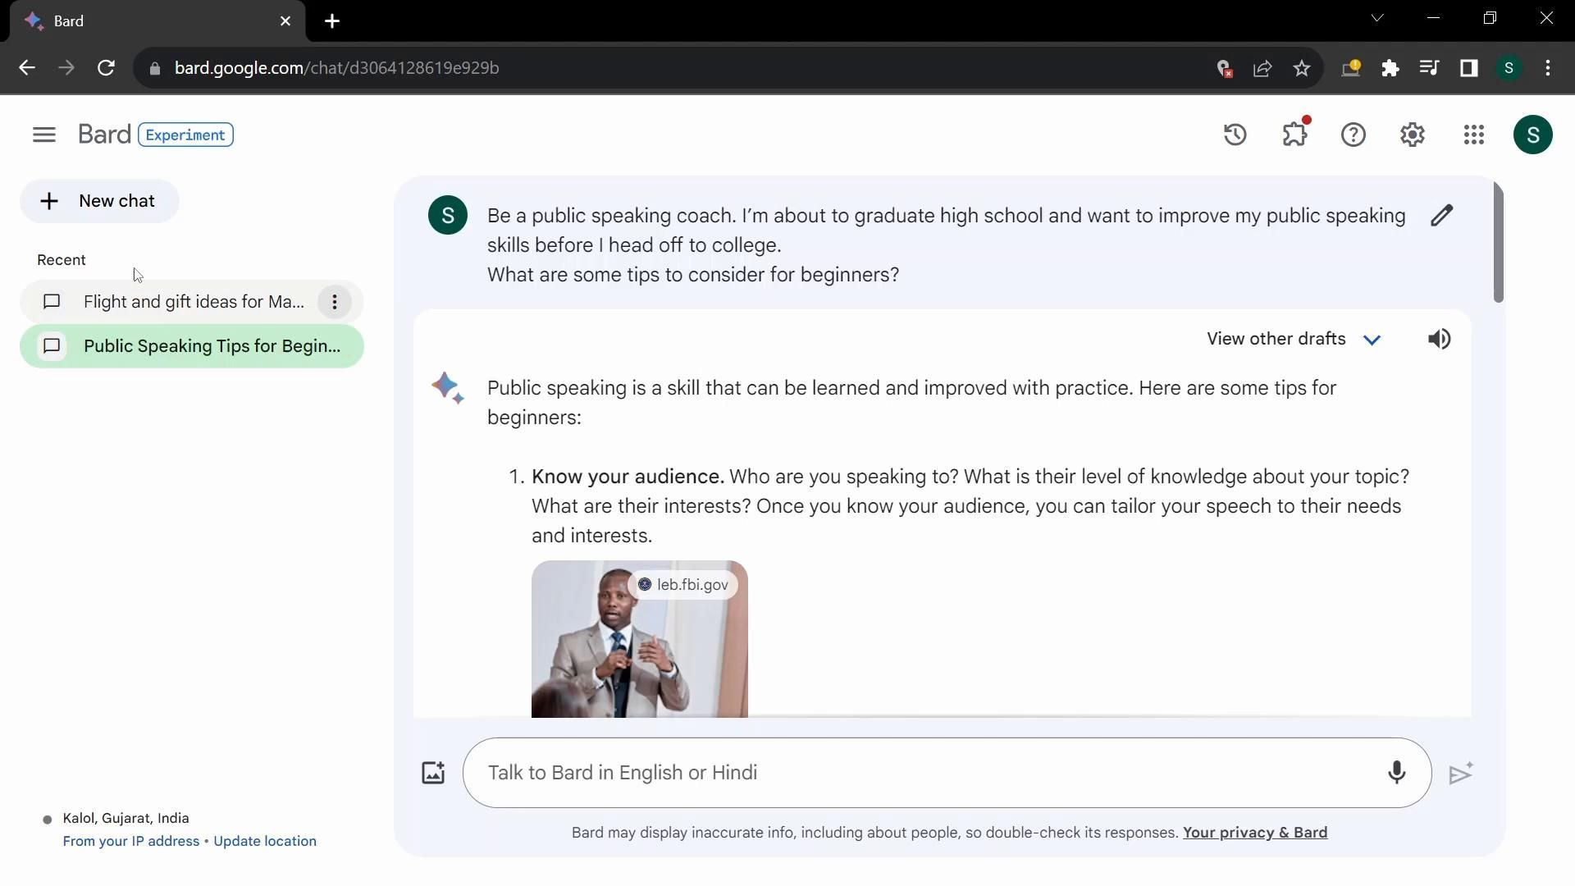Image resolution: width=1575 pixels, height=886 pixels.
Task: Open Bard extensions puzzle icon
Action: (1294, 135)
